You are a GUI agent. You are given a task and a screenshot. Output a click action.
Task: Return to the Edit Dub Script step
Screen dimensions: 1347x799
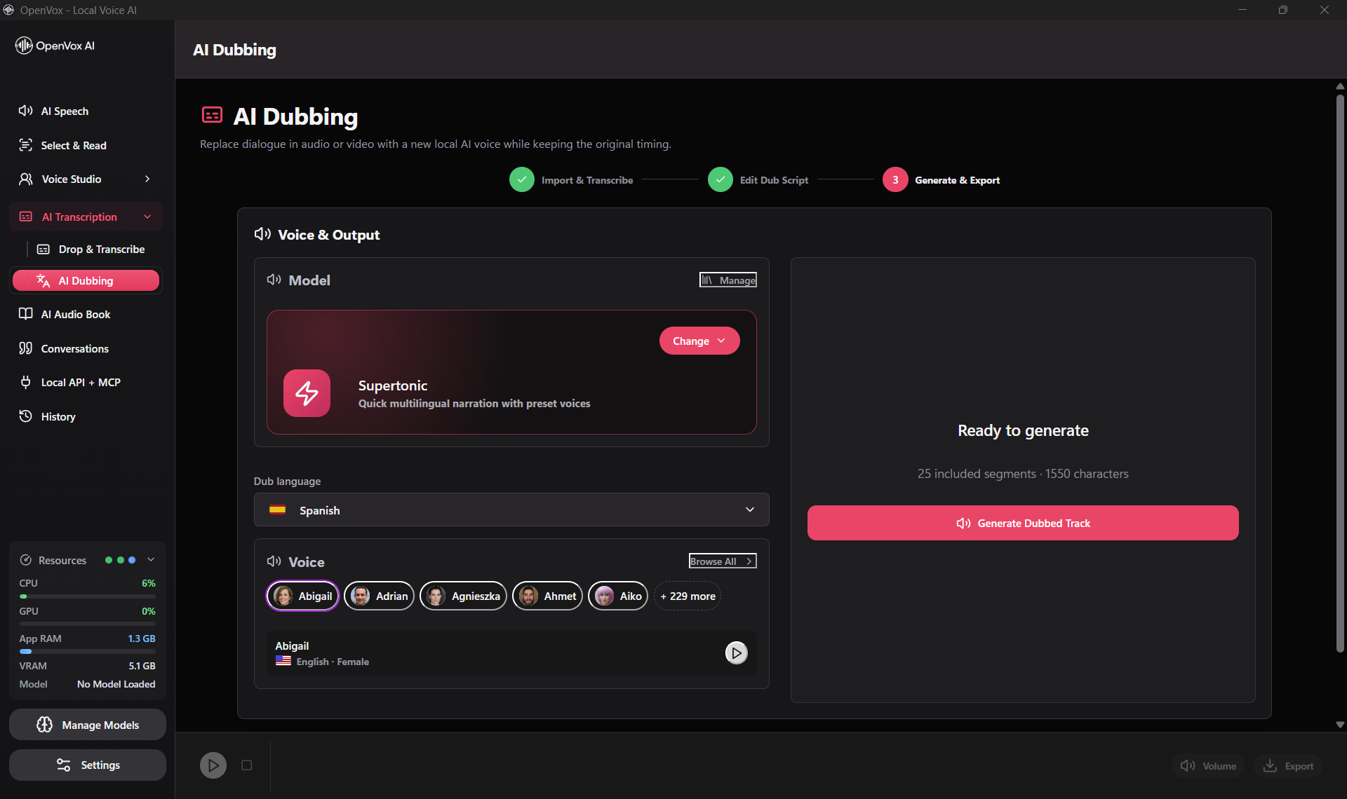pos(758,180)
